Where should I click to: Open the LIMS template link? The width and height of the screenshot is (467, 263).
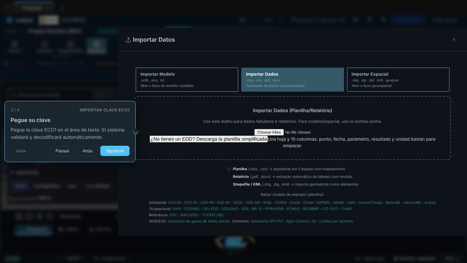pyautogui.click(x=351, y=202)
